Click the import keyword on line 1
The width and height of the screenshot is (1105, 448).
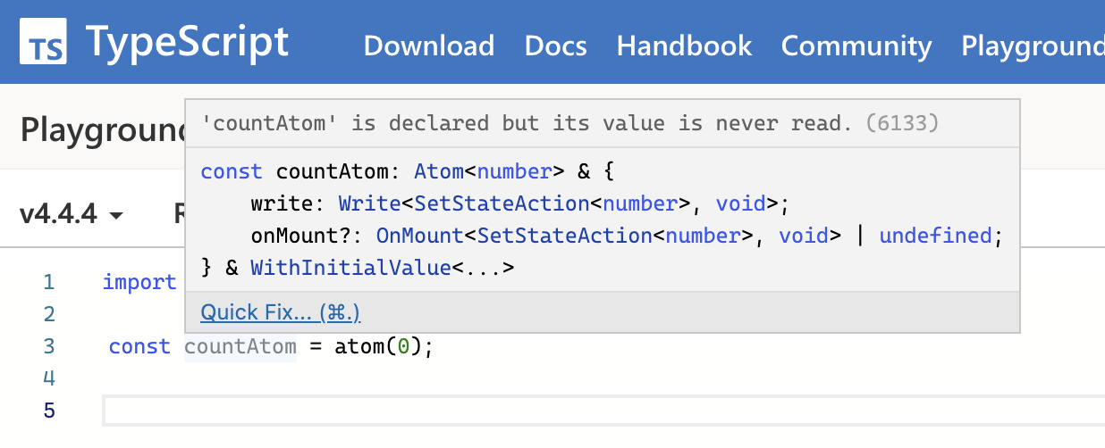(x=139, y=282)
